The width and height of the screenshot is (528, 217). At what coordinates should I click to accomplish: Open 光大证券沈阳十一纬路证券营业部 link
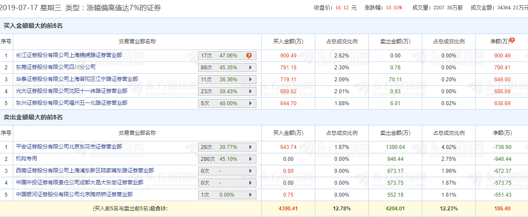pos(72,91)
